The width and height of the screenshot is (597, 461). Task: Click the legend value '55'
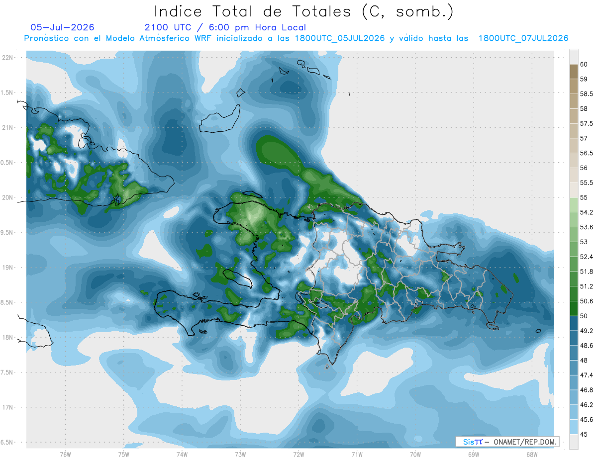pyautogui.click(x=584, y=198)
